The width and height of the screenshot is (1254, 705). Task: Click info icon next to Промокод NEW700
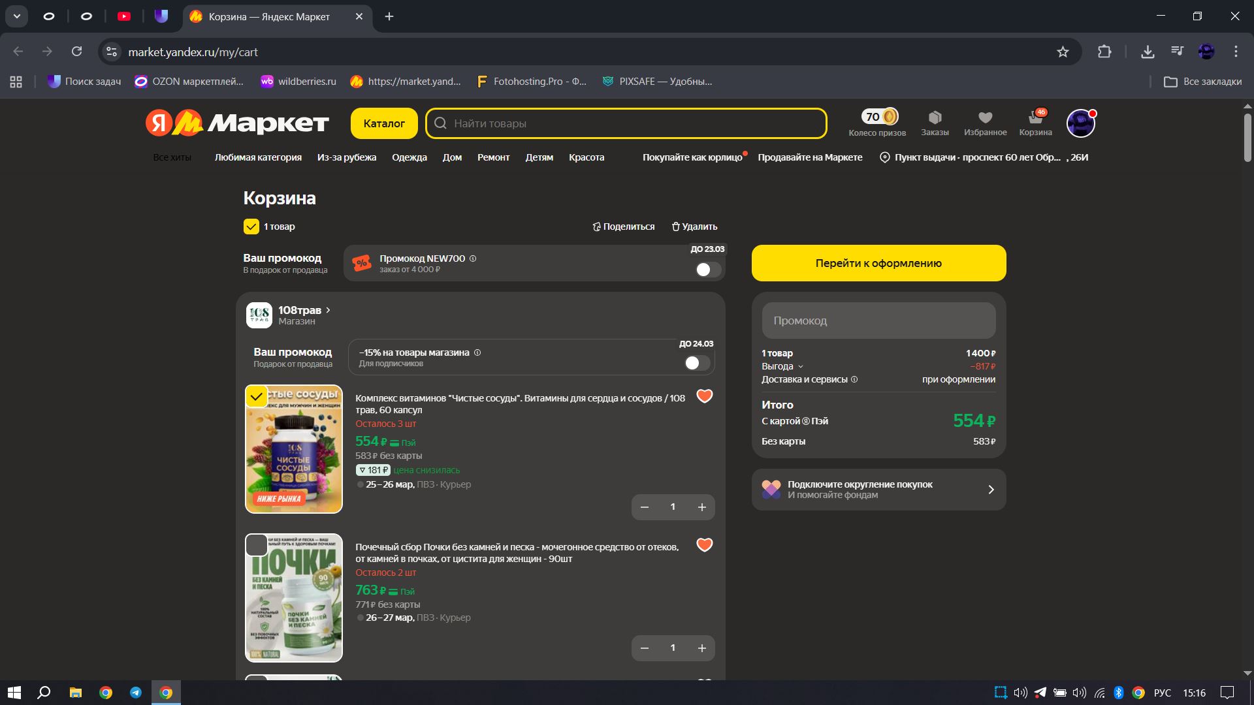[473, 258]
